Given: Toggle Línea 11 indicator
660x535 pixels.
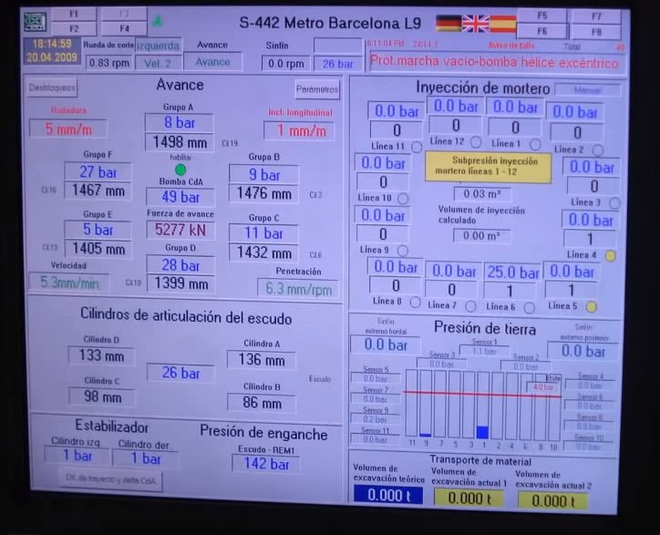Looking at the screenshot, I should [417, 147].
